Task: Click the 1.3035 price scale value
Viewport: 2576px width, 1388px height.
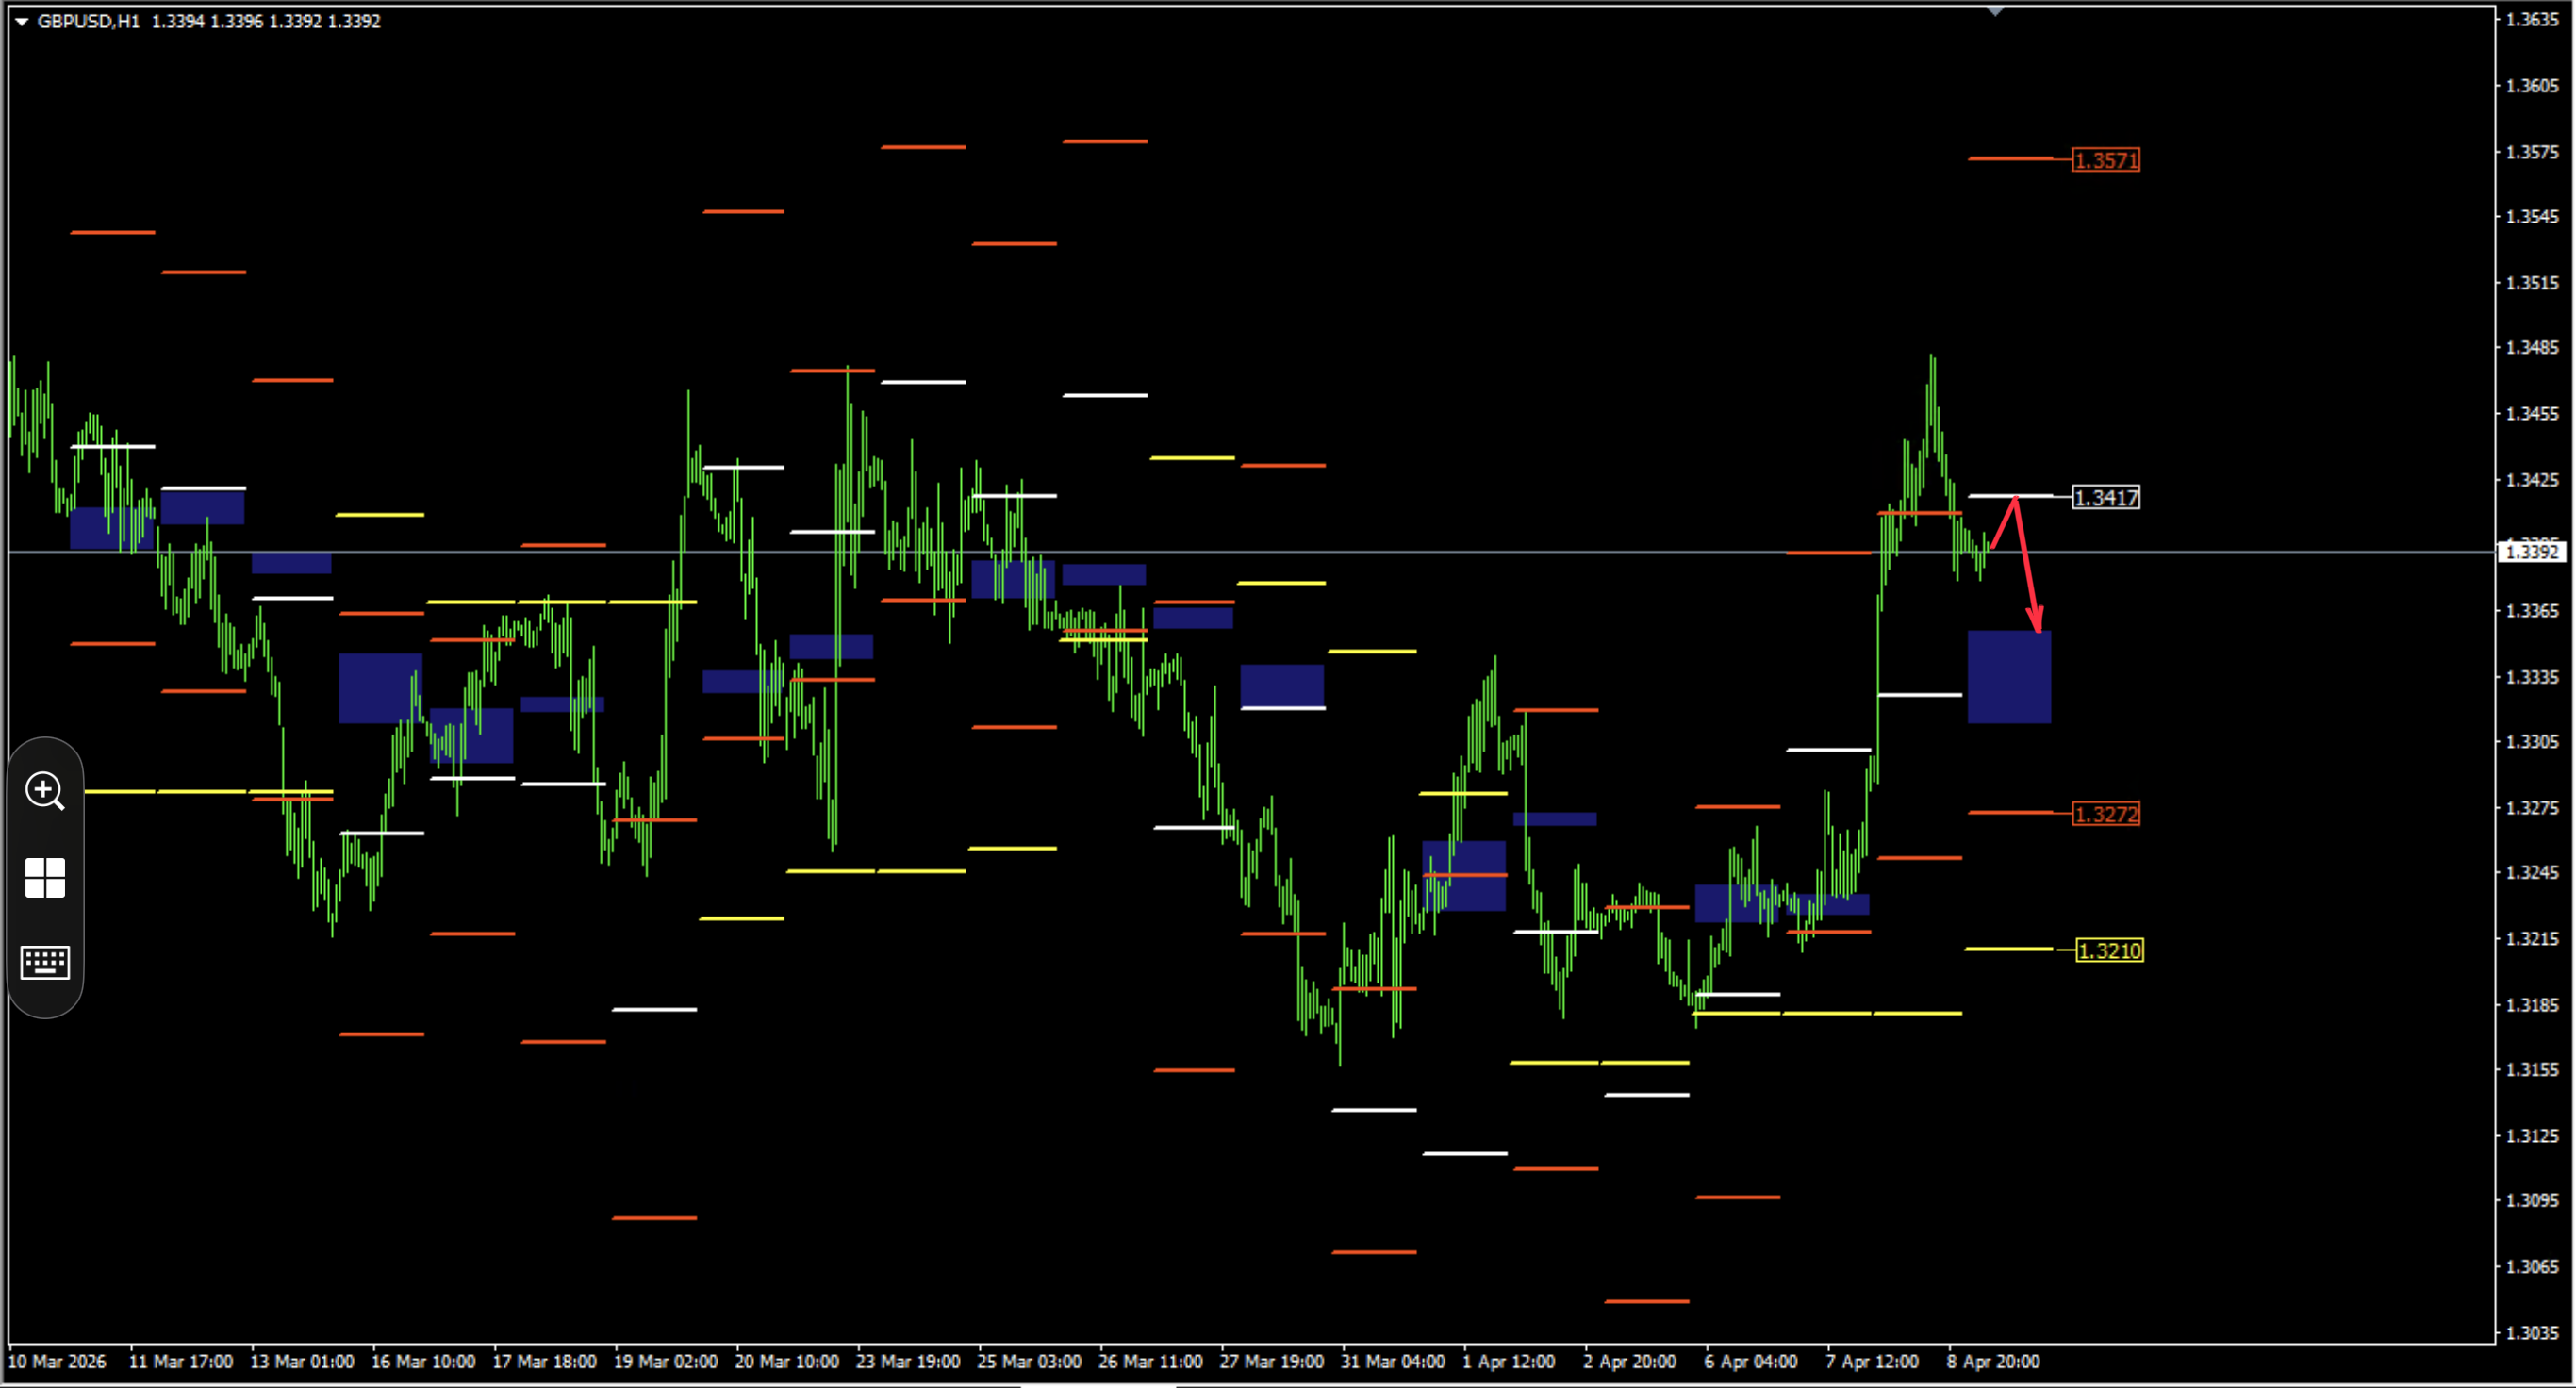Action: click(2531, 1333)
